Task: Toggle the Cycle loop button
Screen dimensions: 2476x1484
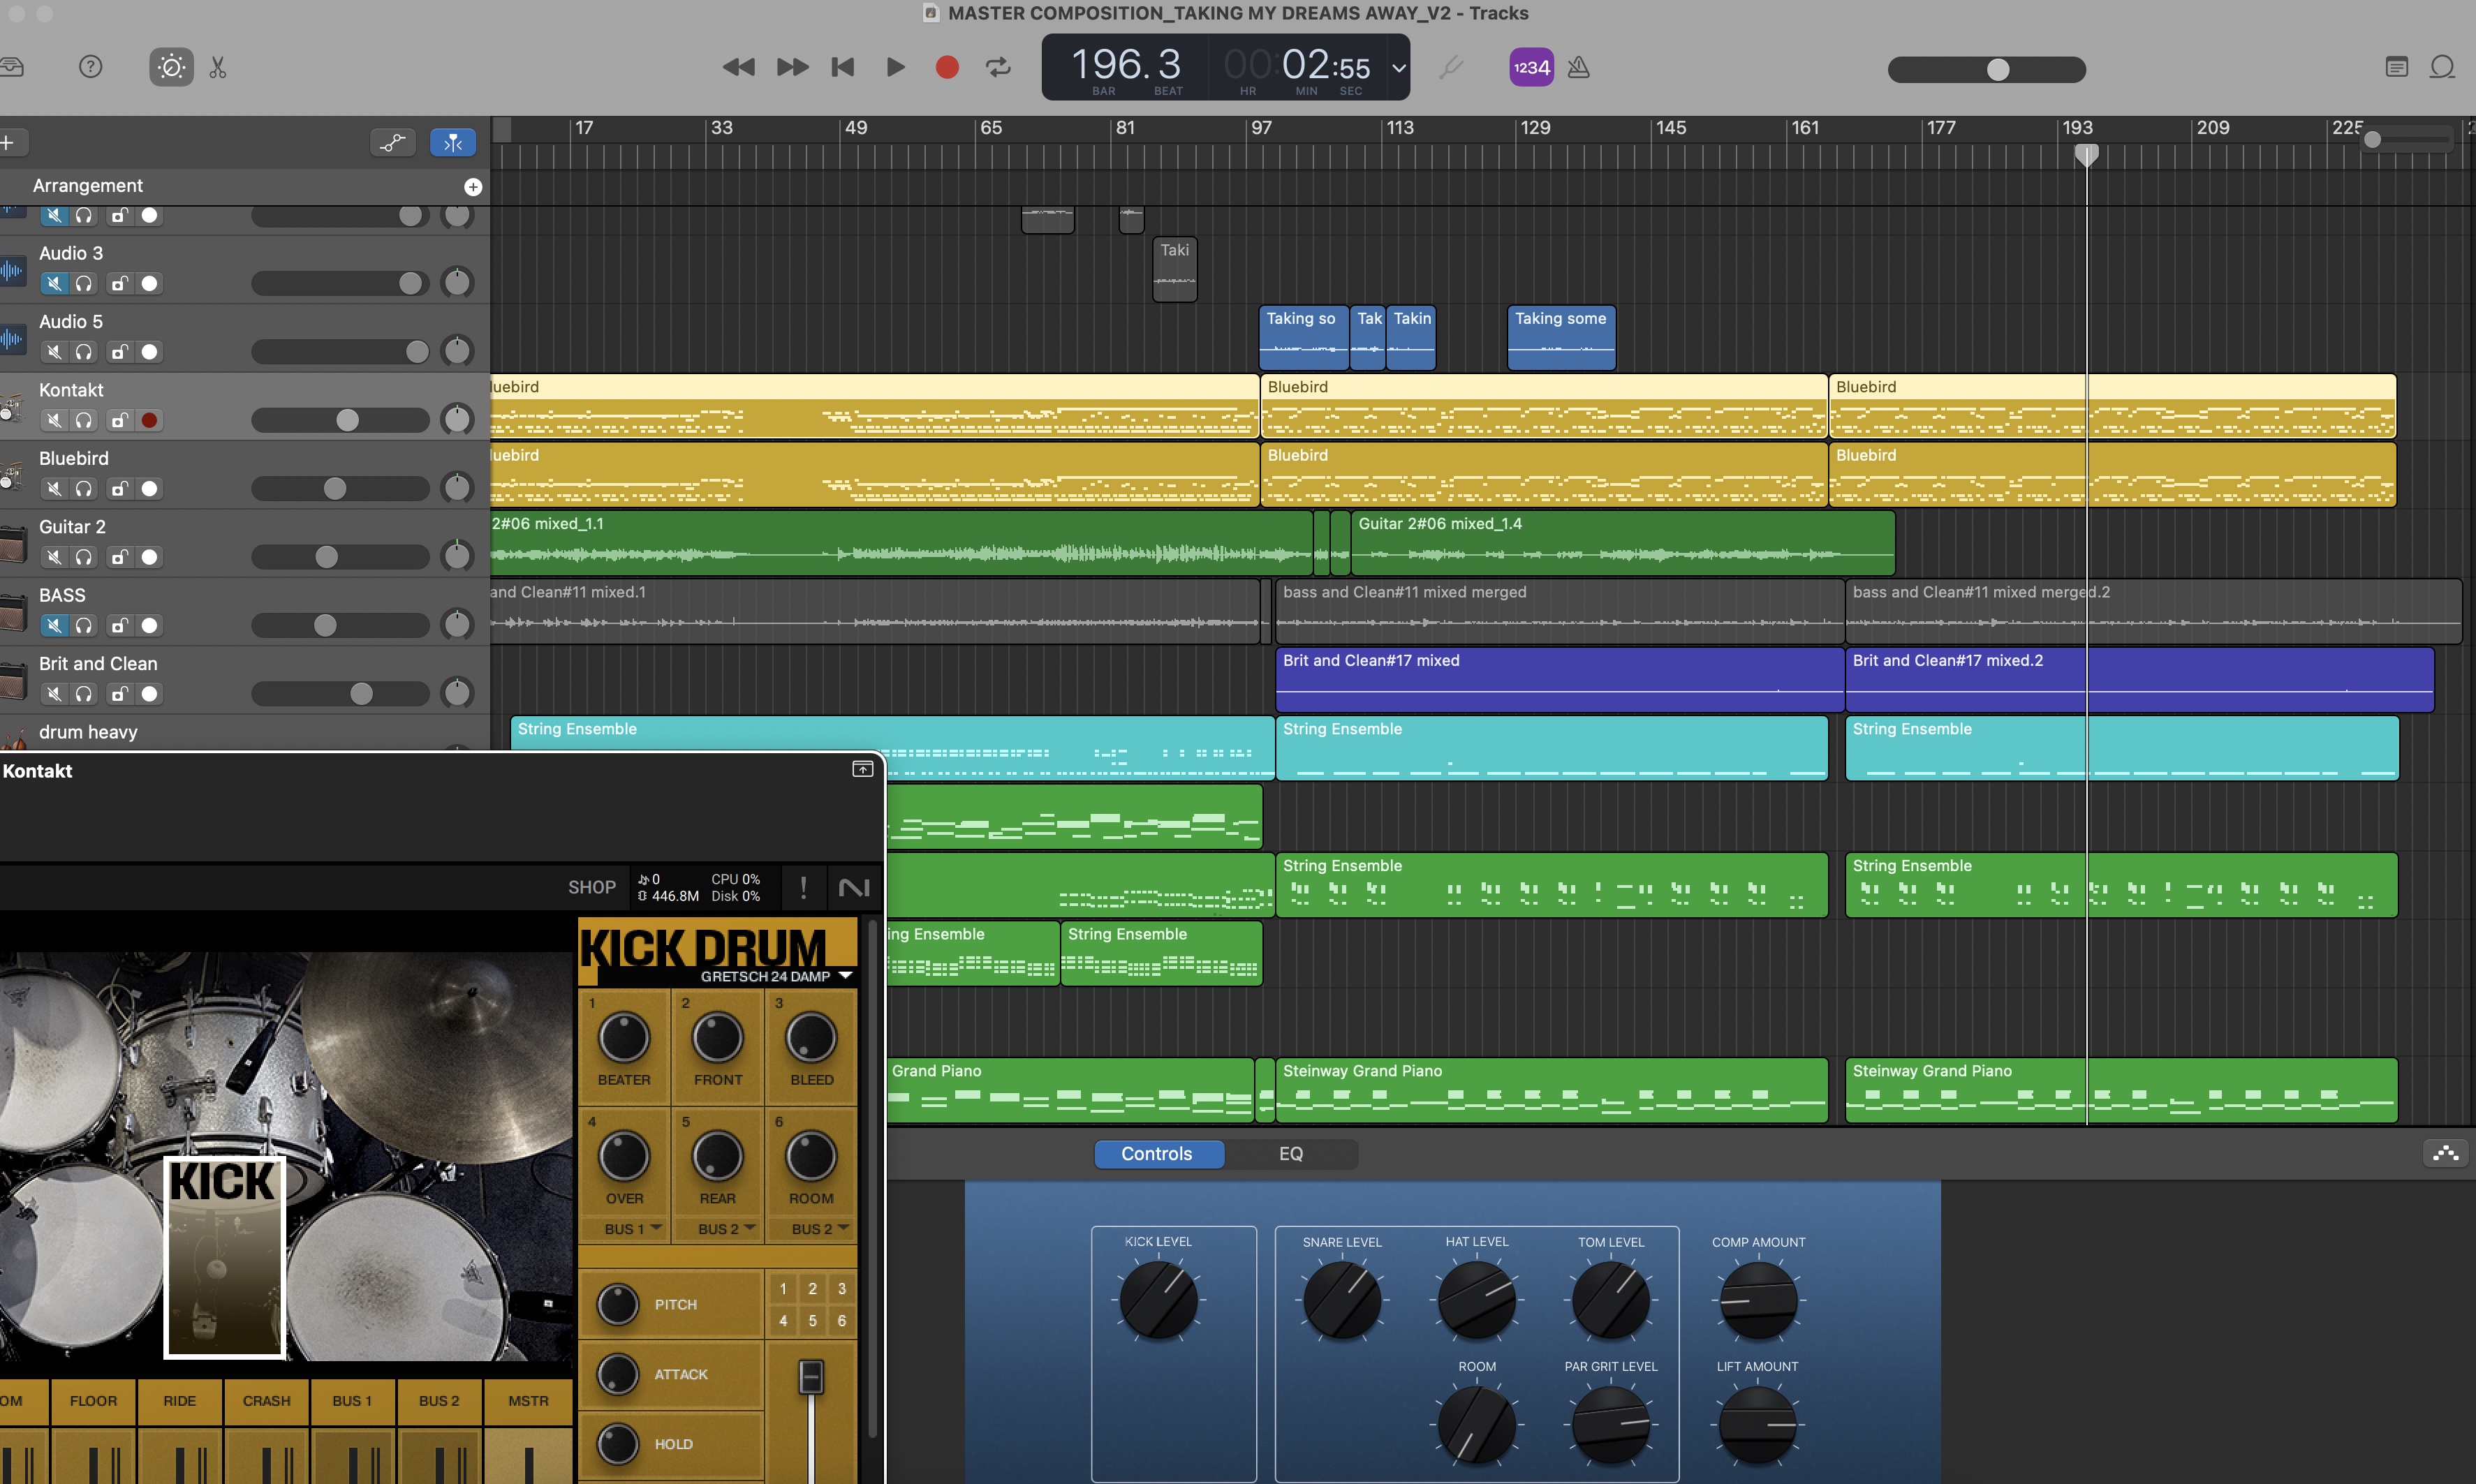Action: click(998, 67)
